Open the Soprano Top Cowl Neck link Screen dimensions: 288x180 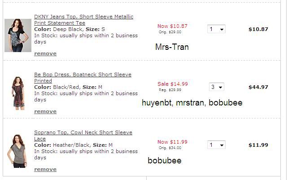click(83, 136)
